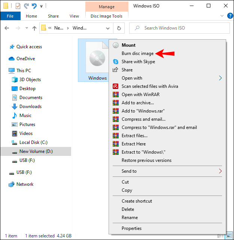Select Network in navigation pane

[x=21, y=184]
